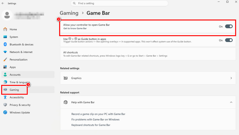Click the Bluetooth icon in sidebar
Image resolution: width=239 pixels, height=135 pixels.
click(x=5, y=44)
